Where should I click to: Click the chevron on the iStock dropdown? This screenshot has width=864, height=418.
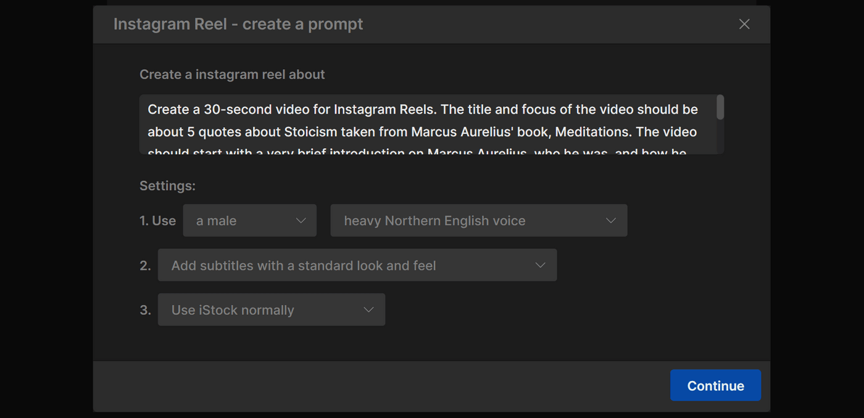[x=368, y=309]
